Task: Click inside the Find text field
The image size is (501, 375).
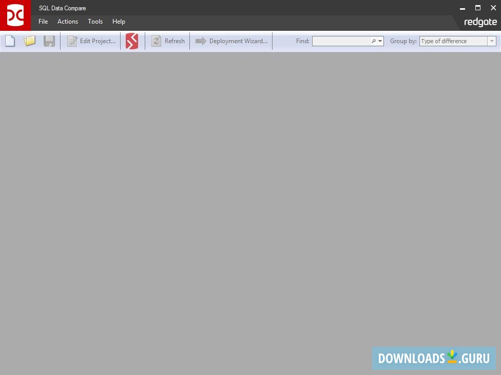Action: click(341, 41)
